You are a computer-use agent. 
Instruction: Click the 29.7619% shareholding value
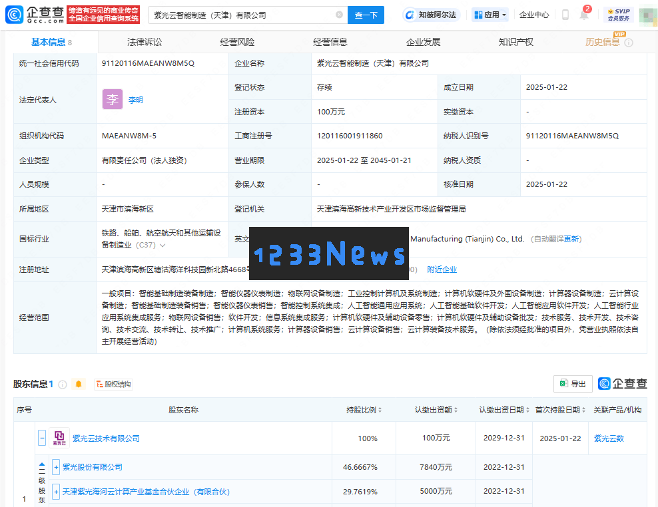coord(360,492)
